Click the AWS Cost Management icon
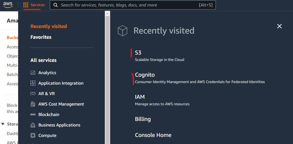This screenshot has width=293, height=144. [33, 104]
